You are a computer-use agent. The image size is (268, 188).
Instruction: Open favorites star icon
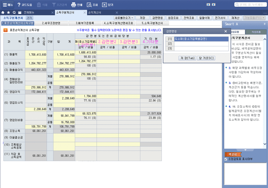(x=9, y=13)
